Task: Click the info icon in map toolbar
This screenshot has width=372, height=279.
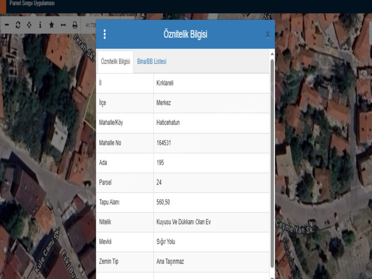Action: pos(40,25)
